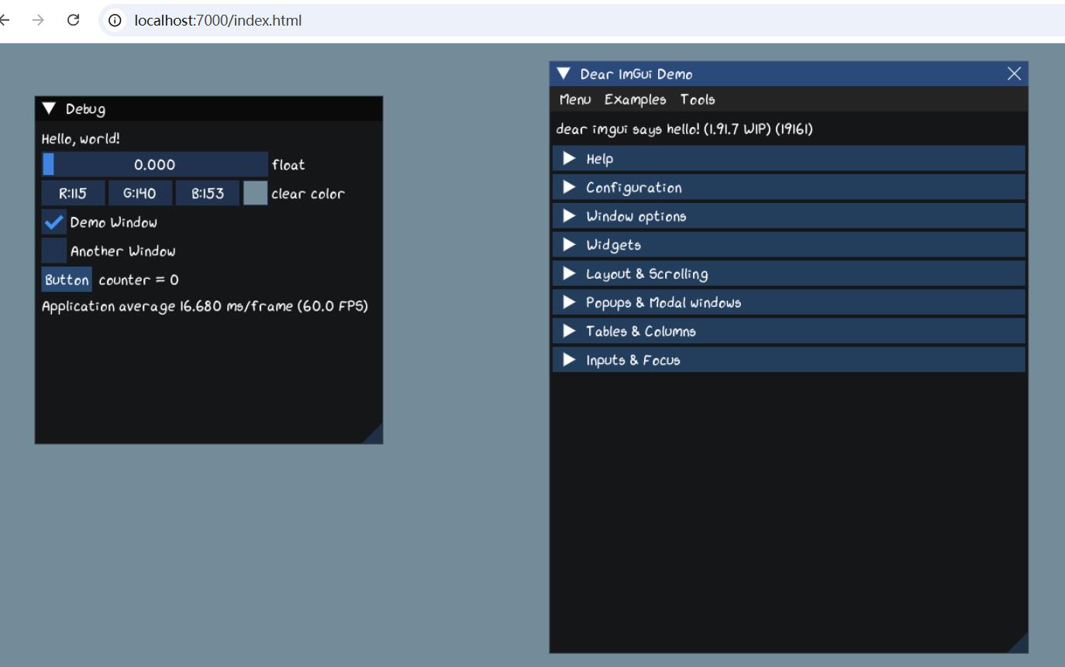
Task: Open the clear color swatch picker
Action: [256, 193]
